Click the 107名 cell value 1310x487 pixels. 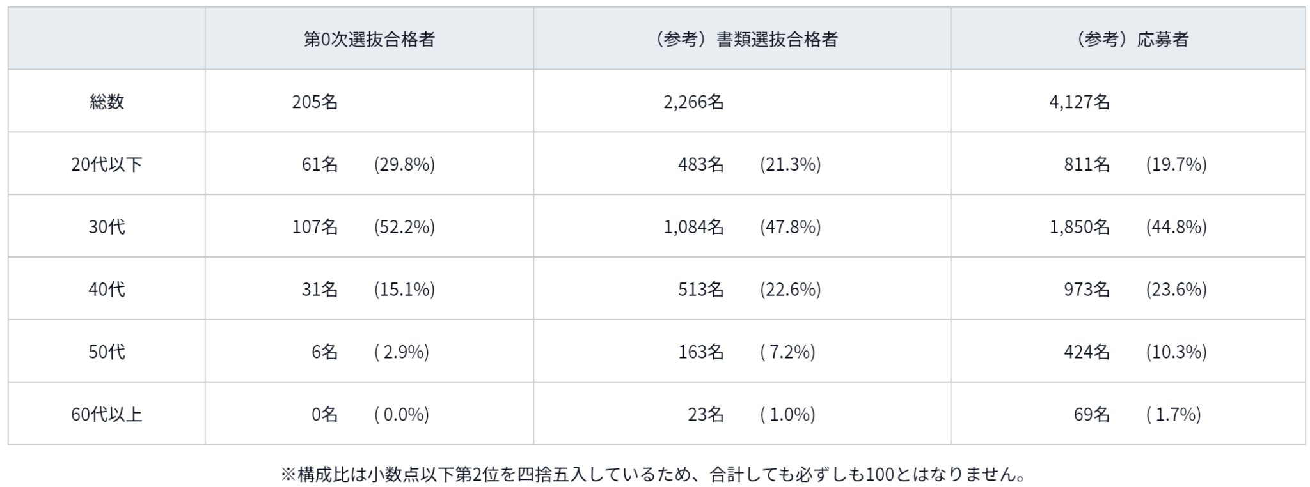pyautogui.click(x=315, y=227)
